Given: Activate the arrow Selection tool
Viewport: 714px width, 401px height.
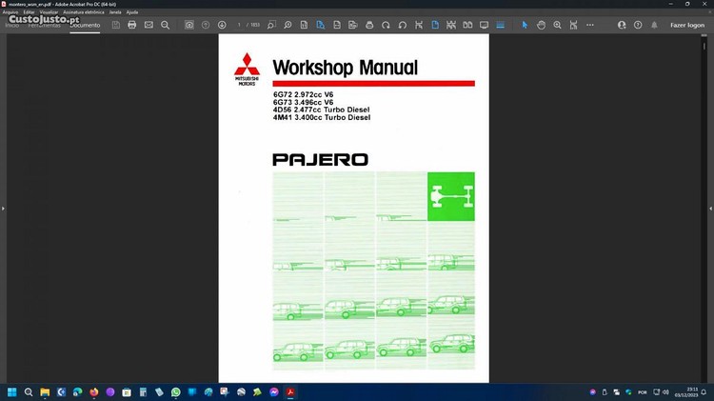Looking at the screenshot, I should click(525, 25).
